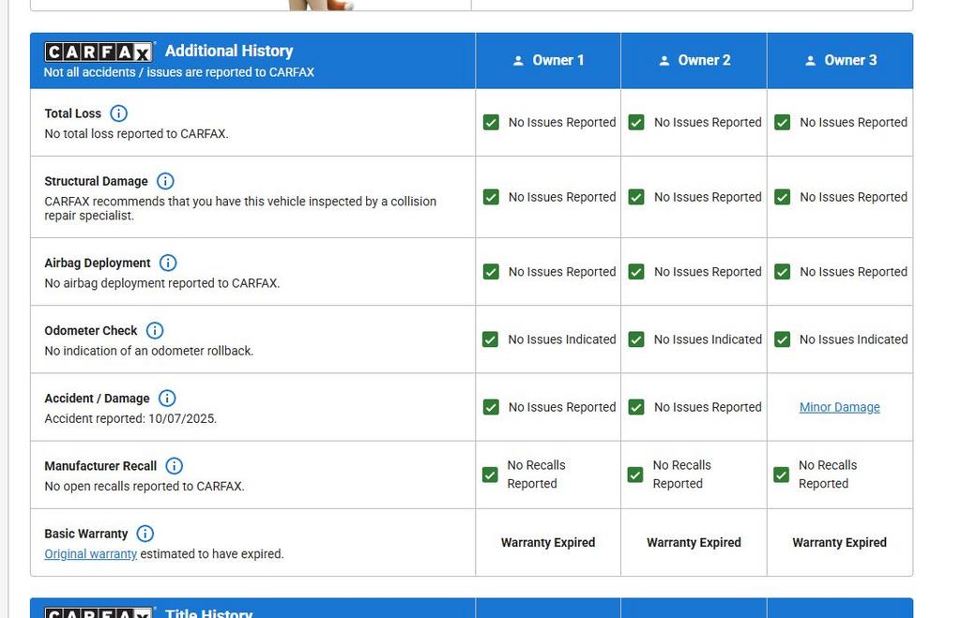Click Owner 3 Manufacturer Recall green checkmark
The image size is (961, 618).
tap(782, 475)
